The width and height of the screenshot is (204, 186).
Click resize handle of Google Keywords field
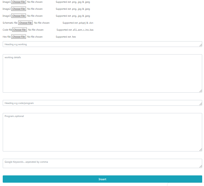201,166
